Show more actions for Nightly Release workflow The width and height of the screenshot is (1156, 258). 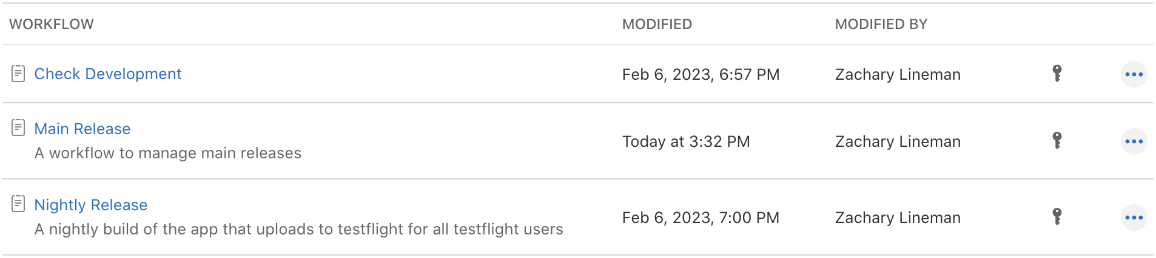(x=1134, y=218)
